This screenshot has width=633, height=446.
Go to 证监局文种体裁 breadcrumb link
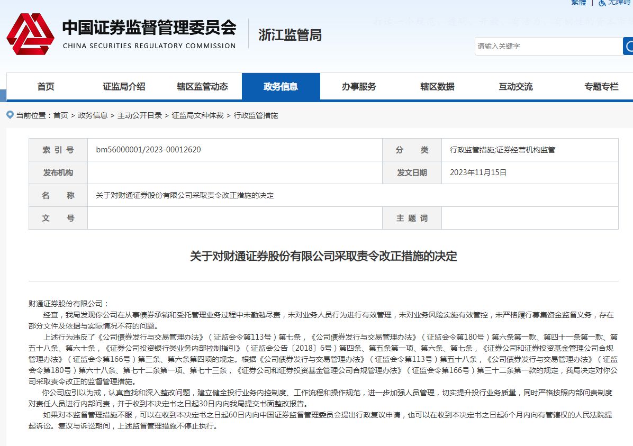198,115
